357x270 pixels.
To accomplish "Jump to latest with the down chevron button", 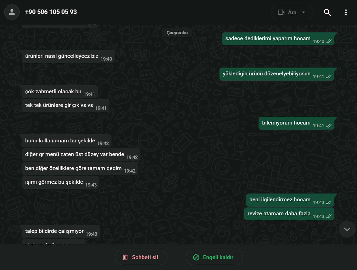I will [347, 229].
